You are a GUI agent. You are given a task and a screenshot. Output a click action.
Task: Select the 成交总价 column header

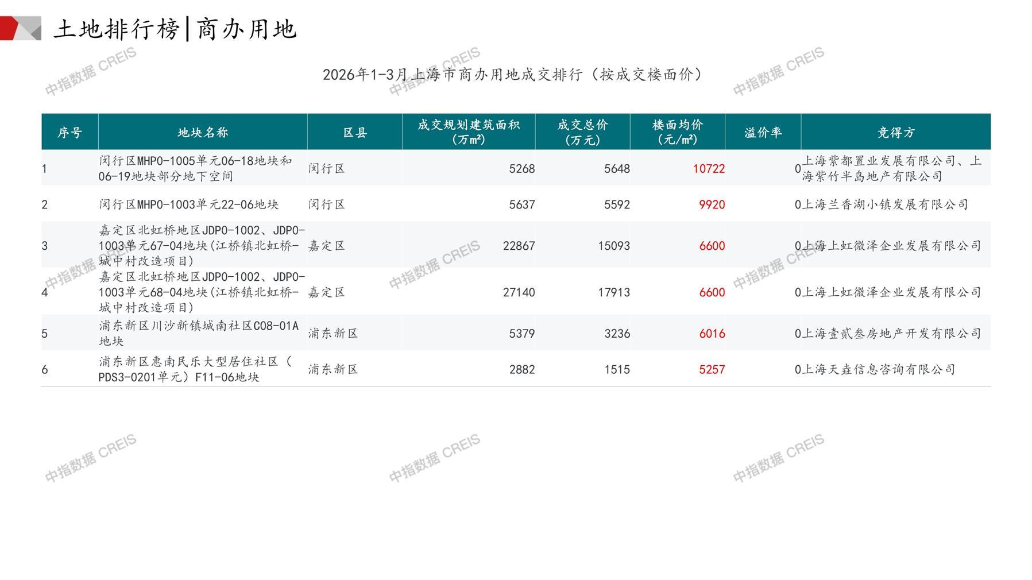pyautogui.click(x=582, y=132)
